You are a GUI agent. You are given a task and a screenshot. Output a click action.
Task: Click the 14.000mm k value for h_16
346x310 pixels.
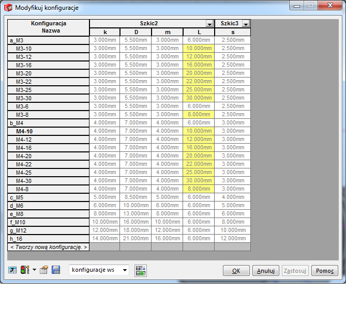point(104,238)
